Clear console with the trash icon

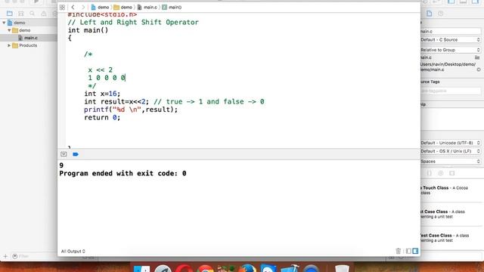click(399, 251)
